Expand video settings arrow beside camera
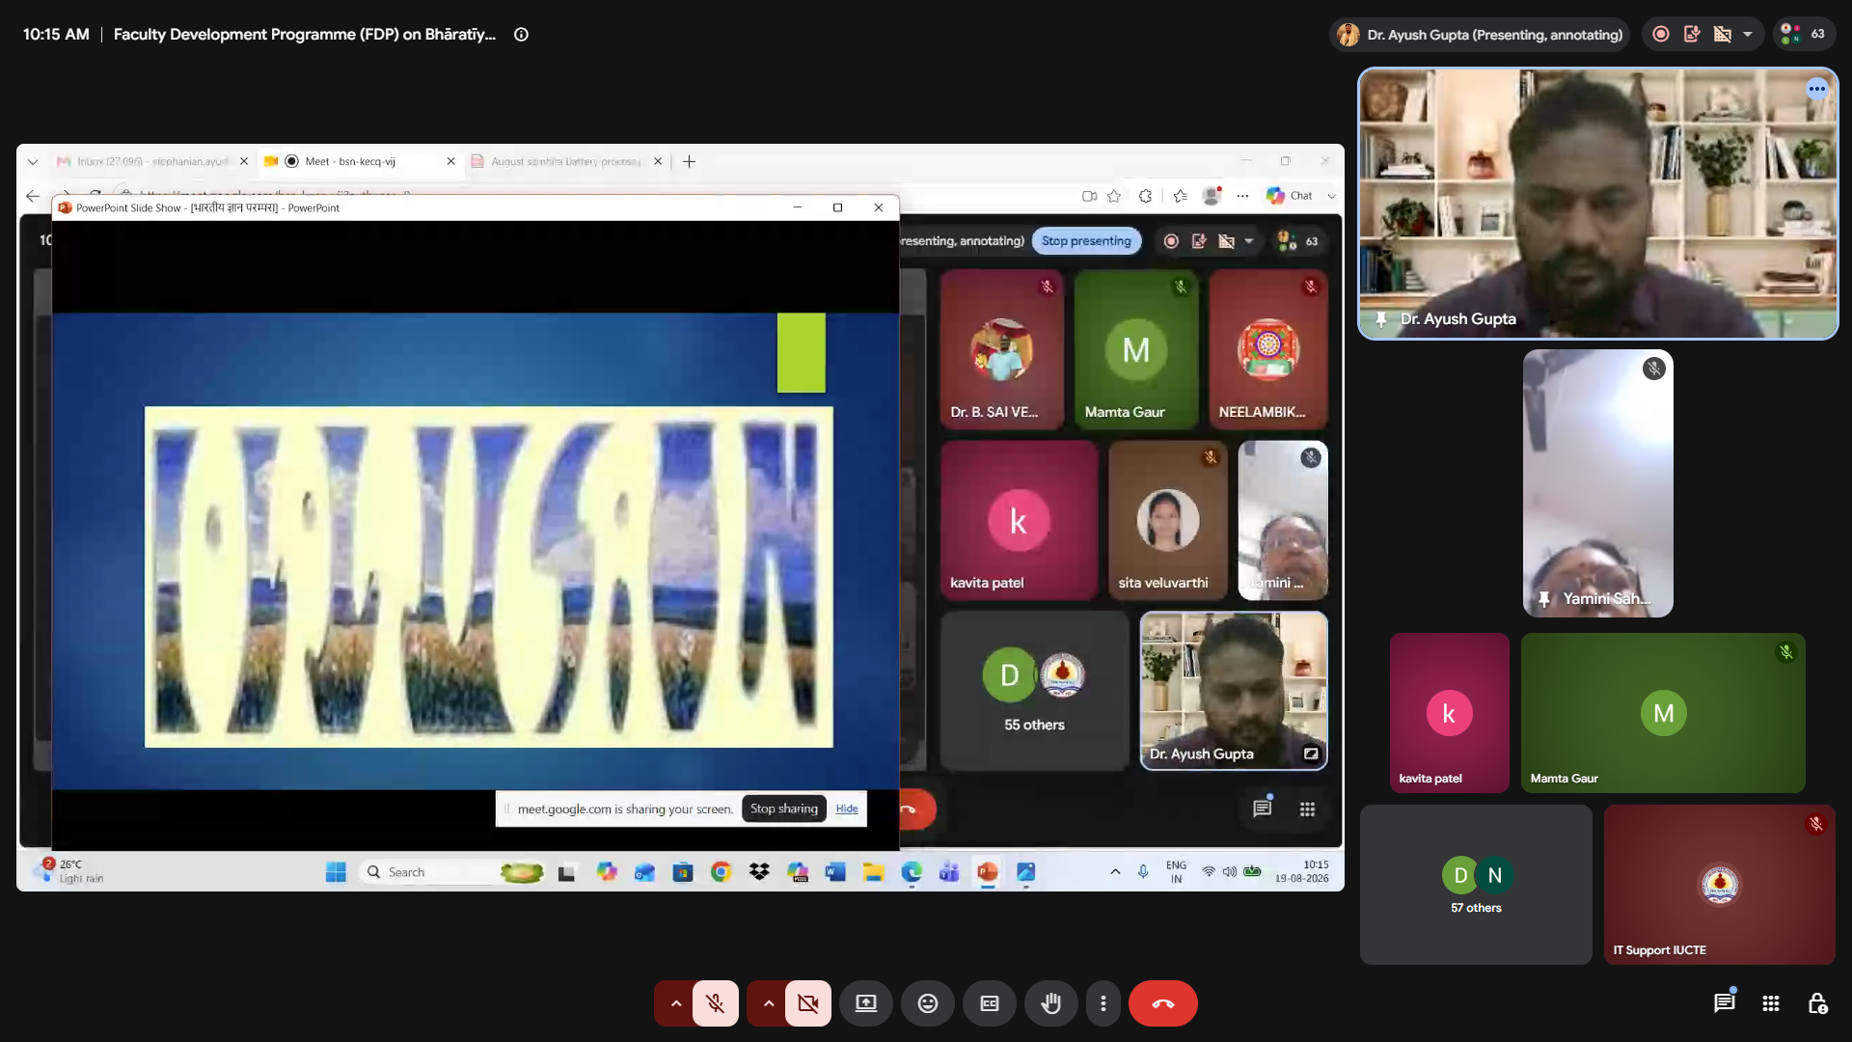 768,1003
